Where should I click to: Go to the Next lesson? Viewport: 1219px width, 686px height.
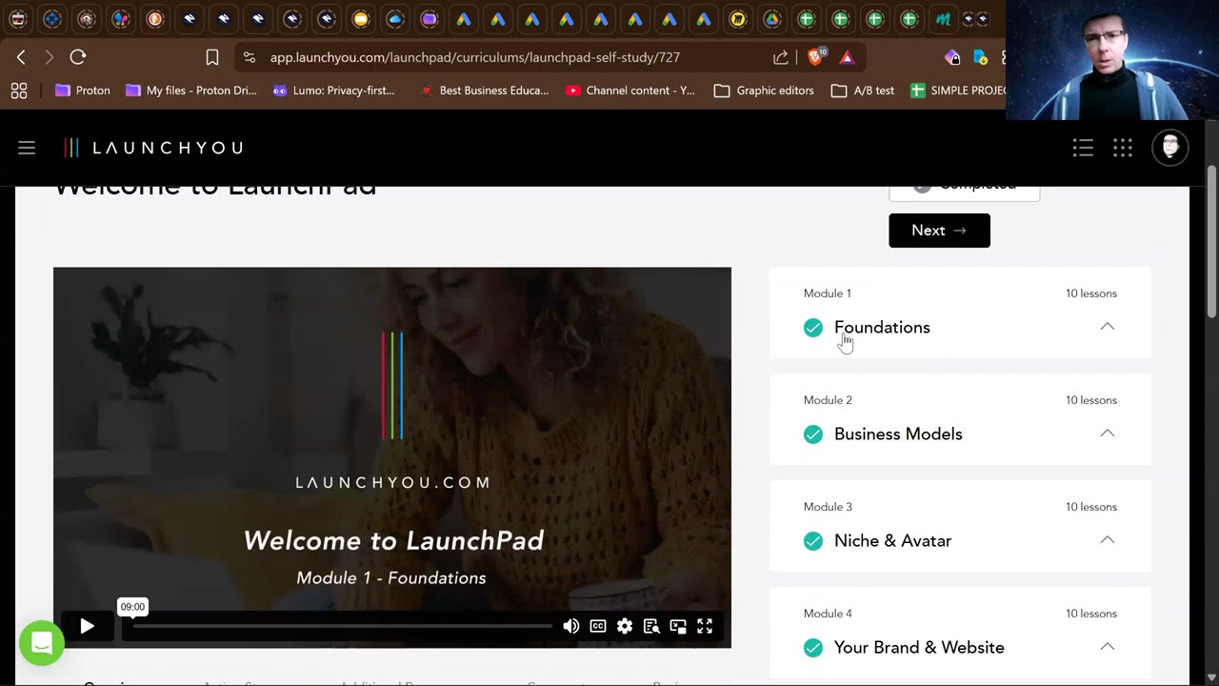tap(939, 231)
